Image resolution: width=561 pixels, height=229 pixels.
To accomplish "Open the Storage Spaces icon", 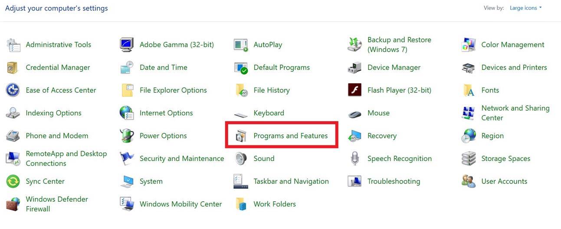I will tap(469, 159).
